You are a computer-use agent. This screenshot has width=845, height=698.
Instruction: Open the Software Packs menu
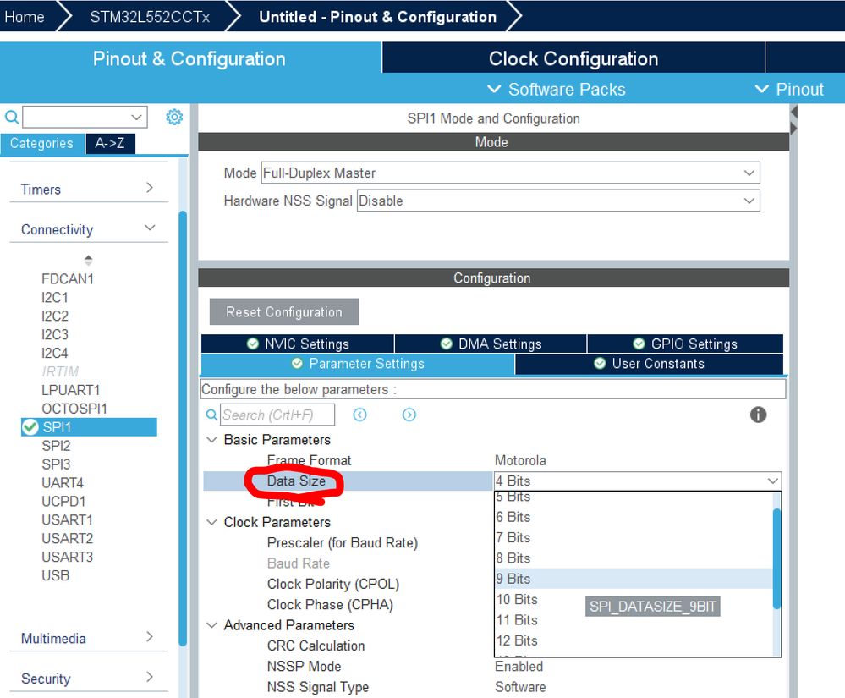[x=556, y=89]
